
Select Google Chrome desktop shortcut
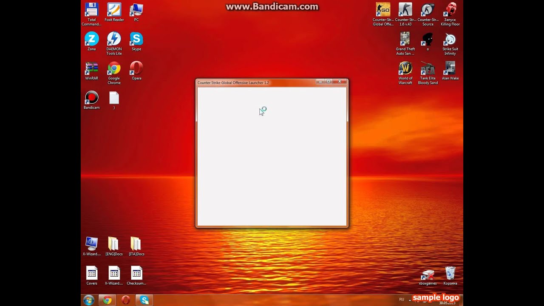(114, 73)
